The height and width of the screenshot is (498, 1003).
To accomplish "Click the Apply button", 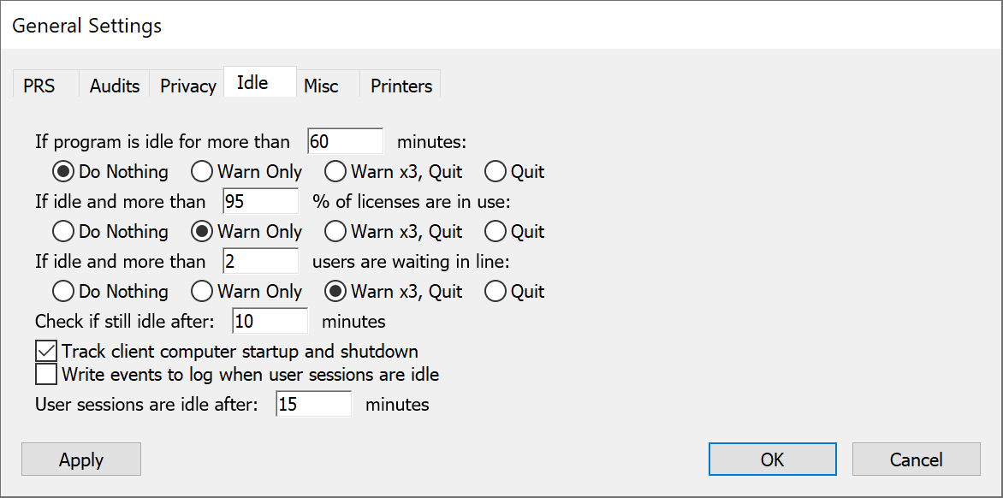I will [x=81, y=459].
